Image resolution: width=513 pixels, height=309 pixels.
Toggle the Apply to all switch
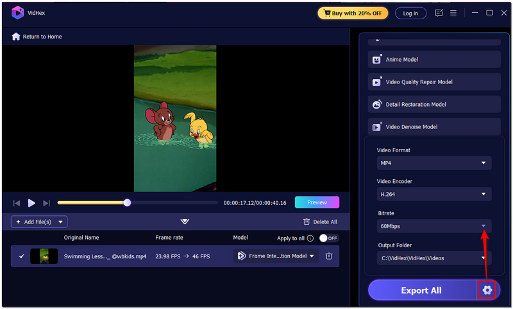pos(328,238)
